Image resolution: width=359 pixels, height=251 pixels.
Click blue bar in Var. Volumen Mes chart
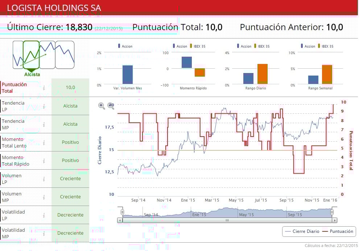coord(128,74)
